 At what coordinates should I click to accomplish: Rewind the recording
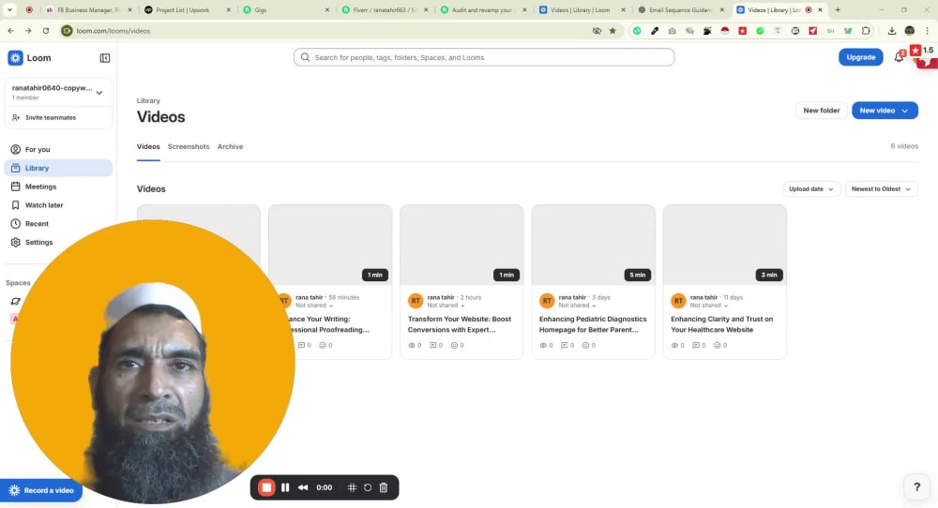click(x=303, y=487)
